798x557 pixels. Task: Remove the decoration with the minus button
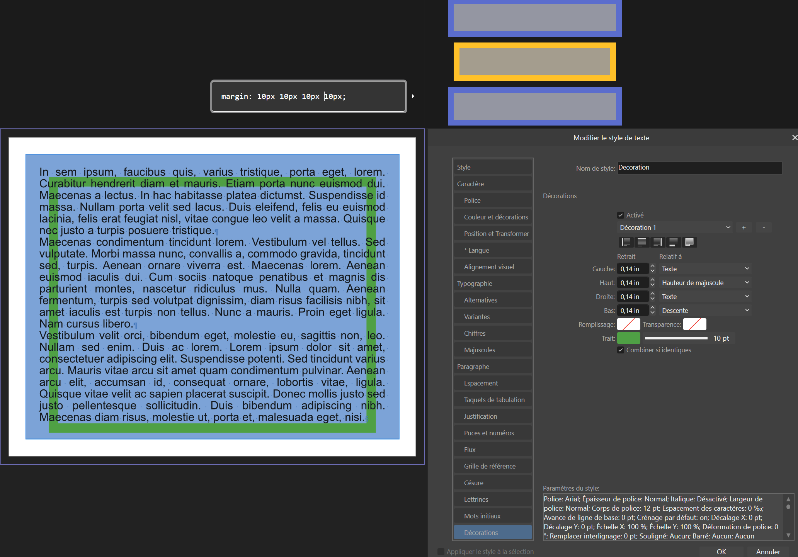pyautogui.click(x=764, y=228)
